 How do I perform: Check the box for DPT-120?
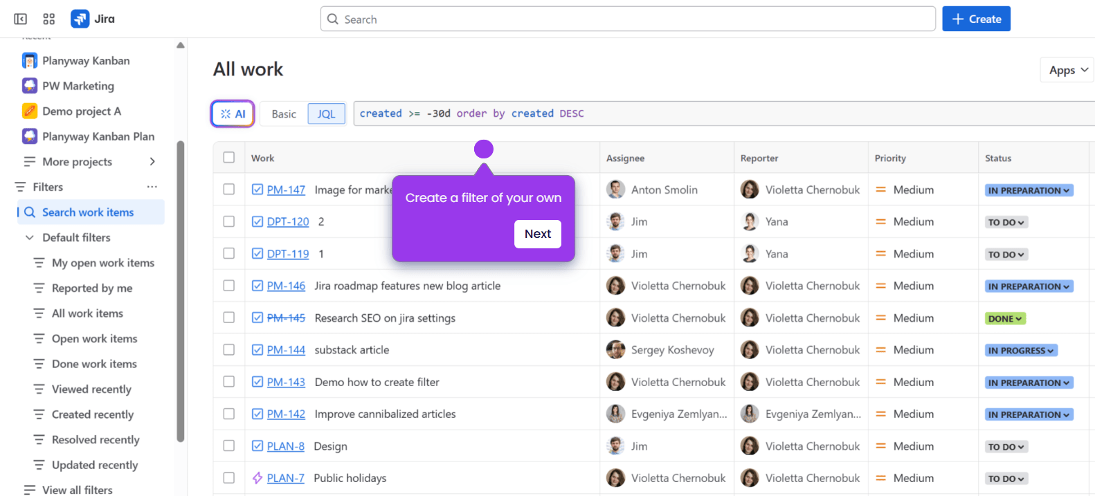coord(229,221)
